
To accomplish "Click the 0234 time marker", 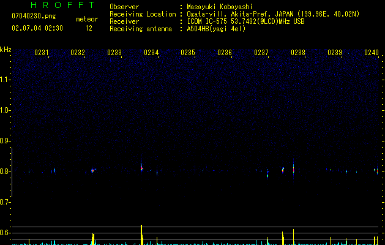I will (151, 53).
